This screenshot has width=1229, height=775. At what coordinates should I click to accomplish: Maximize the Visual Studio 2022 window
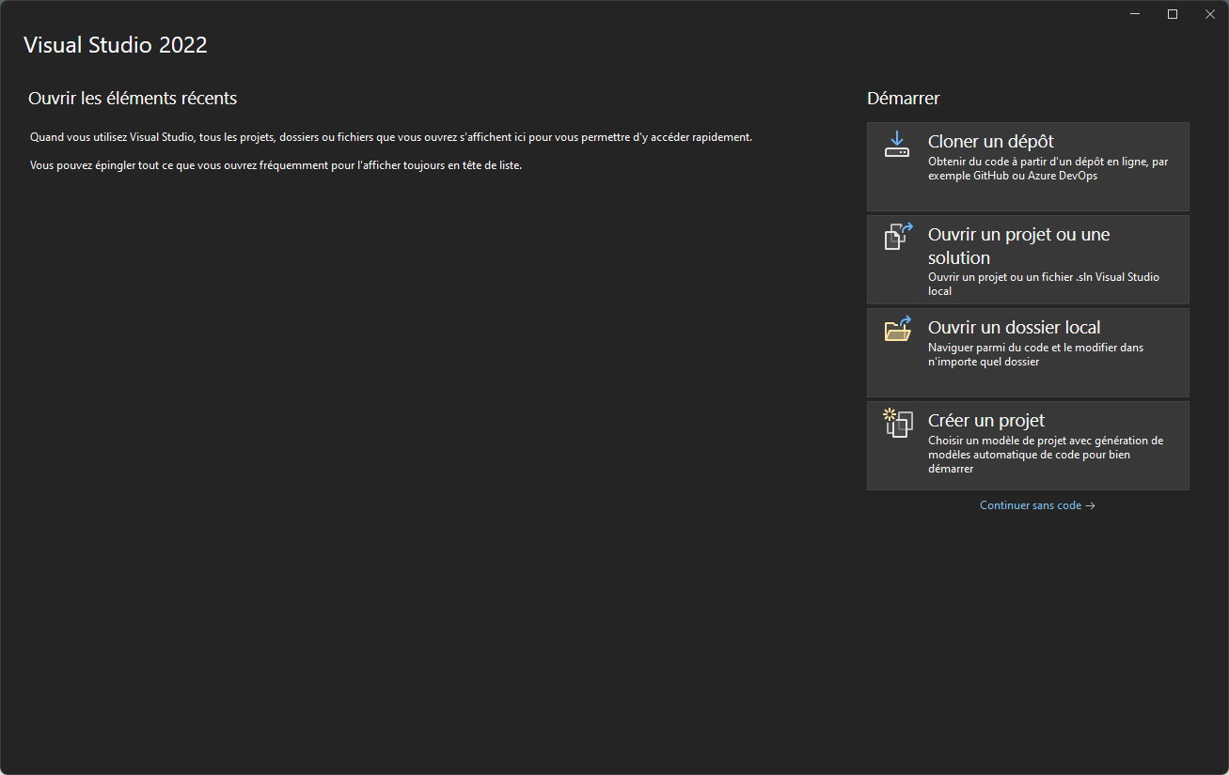pyautogui.click(x=1173, y=14)
